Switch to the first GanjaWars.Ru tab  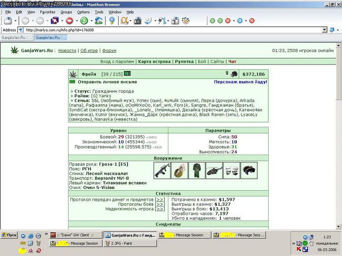pyautogui.click(x=17, y=38)
